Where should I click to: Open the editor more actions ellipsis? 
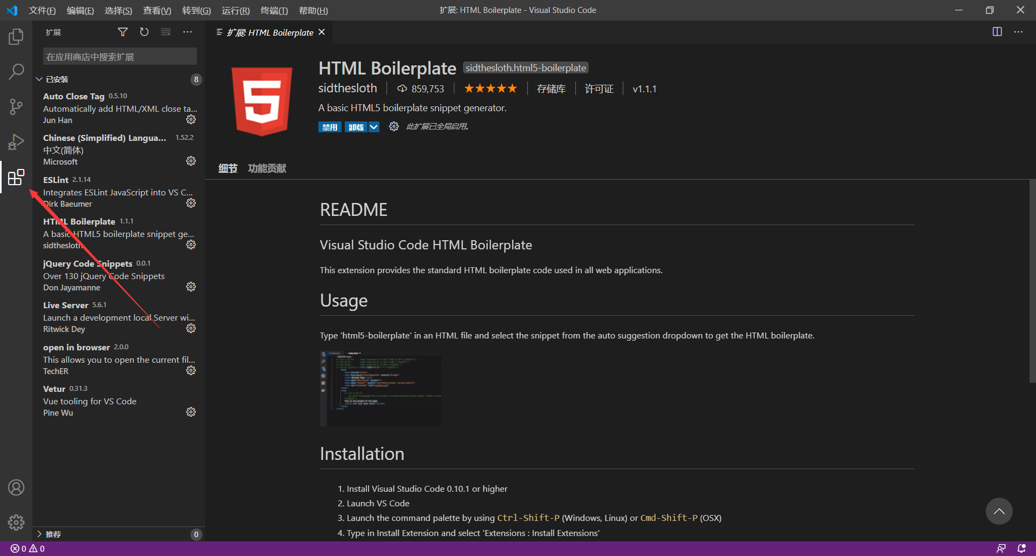(x=1018, y=32)
